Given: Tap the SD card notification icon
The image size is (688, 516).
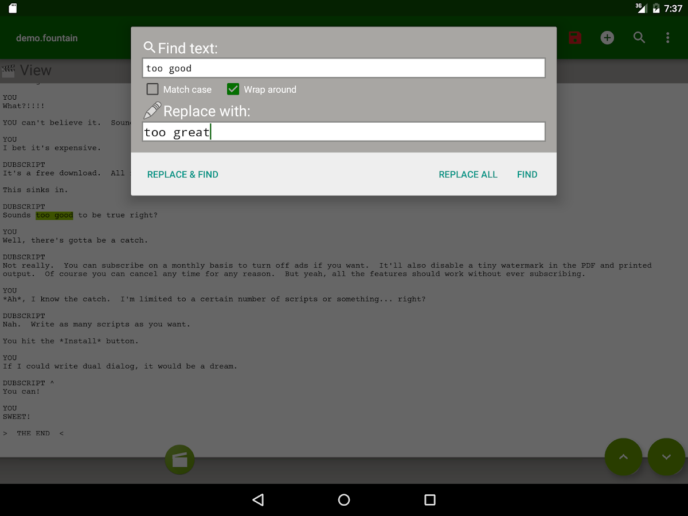Looking at the screenshot, I should tap(13, 9).
